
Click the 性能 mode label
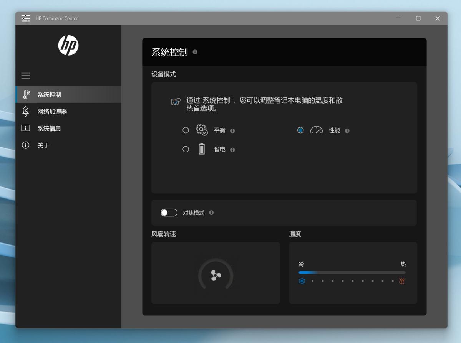pyautogui.click(x=335, y=130)
